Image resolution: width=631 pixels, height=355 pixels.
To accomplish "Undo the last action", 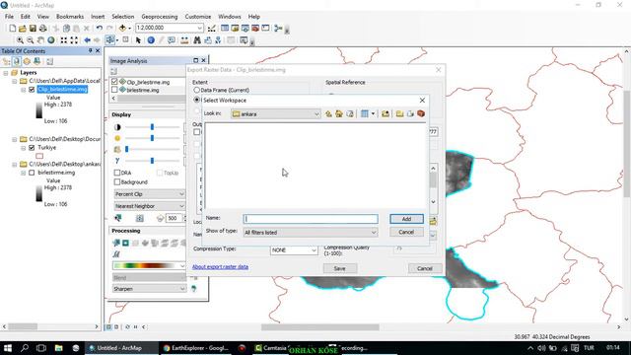I will coord(99,29).
